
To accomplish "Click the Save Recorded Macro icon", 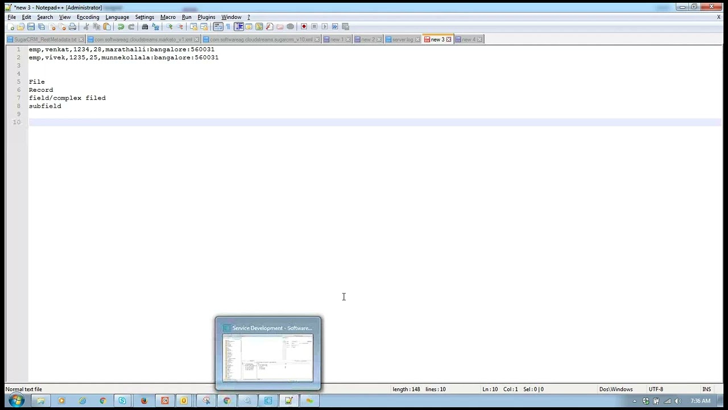I will (x=345, y=27).
